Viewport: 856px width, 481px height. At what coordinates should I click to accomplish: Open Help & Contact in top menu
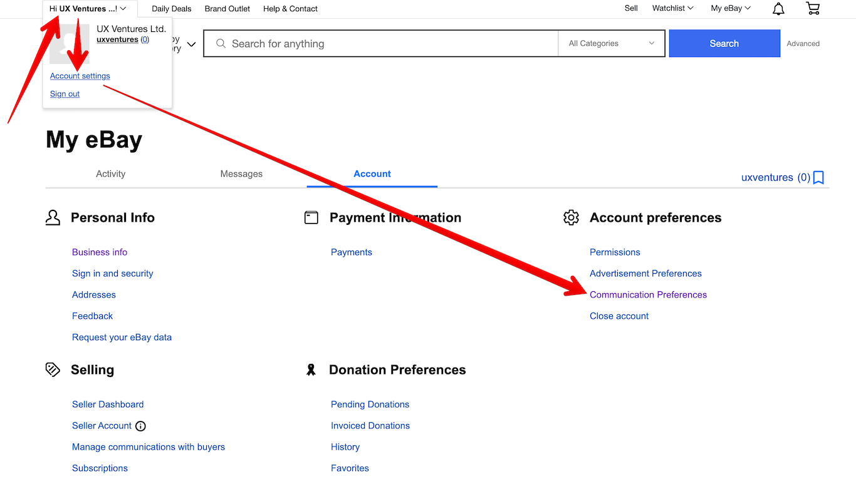coord(291,9)
